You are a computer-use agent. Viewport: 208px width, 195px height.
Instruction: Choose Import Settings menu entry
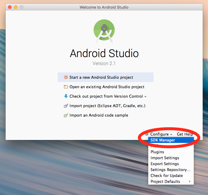(x=165, y=158)
